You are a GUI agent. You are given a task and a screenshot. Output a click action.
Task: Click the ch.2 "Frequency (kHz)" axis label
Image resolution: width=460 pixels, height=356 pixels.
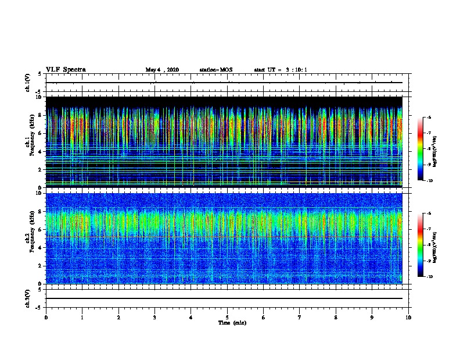point(32,232)
